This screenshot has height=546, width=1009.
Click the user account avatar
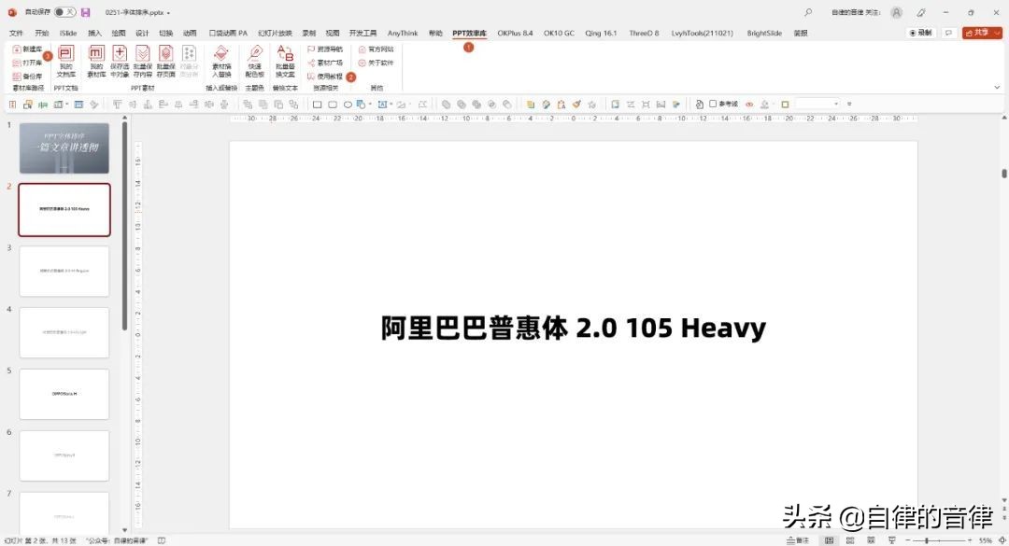896,12
